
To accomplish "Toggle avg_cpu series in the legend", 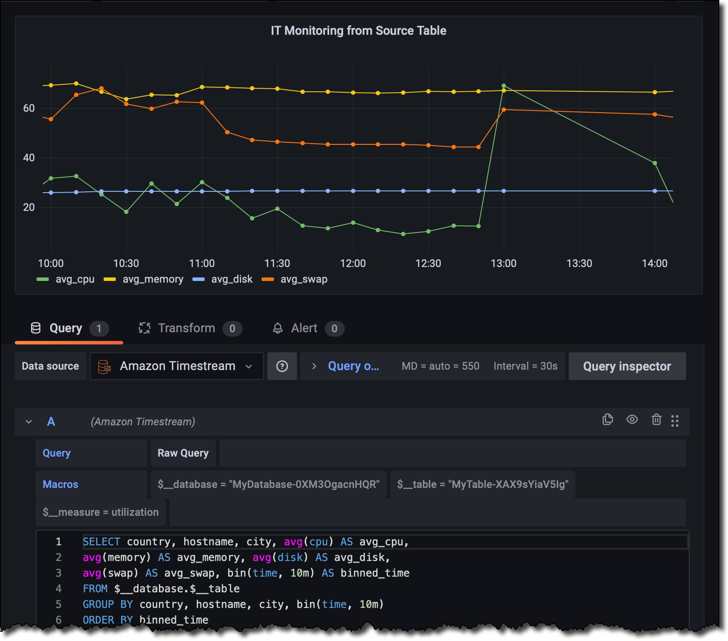I will coord(75,279).
